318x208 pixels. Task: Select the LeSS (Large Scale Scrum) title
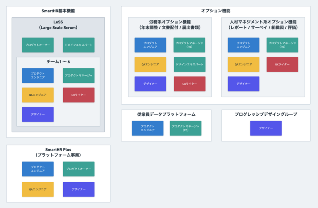[58, 25]
